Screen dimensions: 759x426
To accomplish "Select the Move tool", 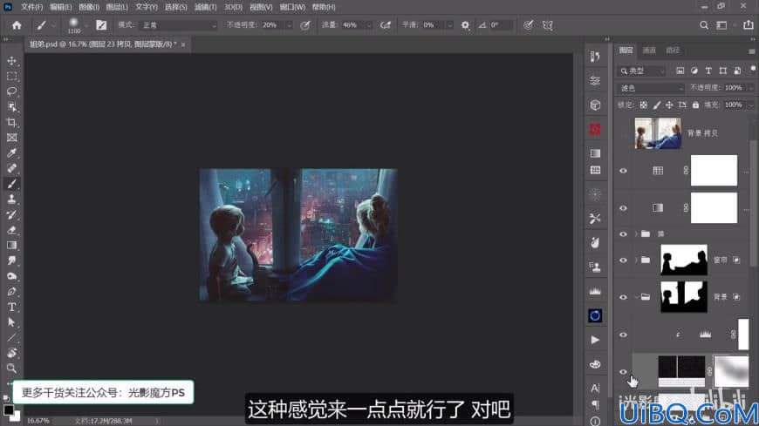I will click(x=11, y=61).
